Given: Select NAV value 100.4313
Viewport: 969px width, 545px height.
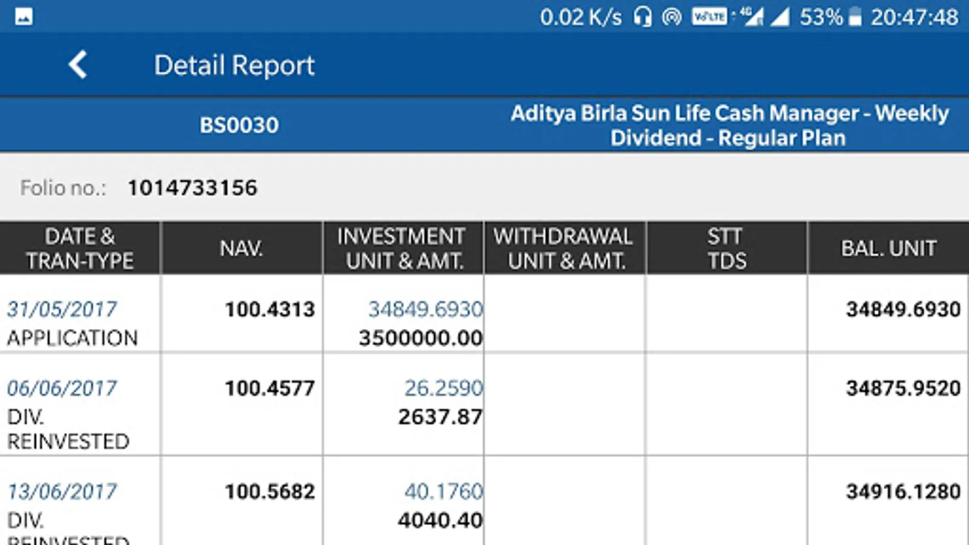Looking at the screenshot, I should (x=270, y=309).
